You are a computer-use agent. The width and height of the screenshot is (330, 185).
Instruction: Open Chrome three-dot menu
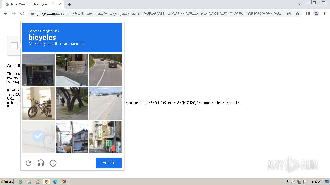pyautogui.click(x=324, y=13)
